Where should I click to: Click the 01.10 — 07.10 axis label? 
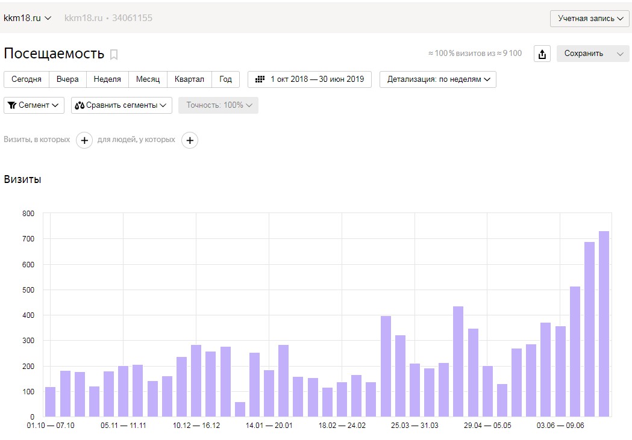[x=51, y=426]
